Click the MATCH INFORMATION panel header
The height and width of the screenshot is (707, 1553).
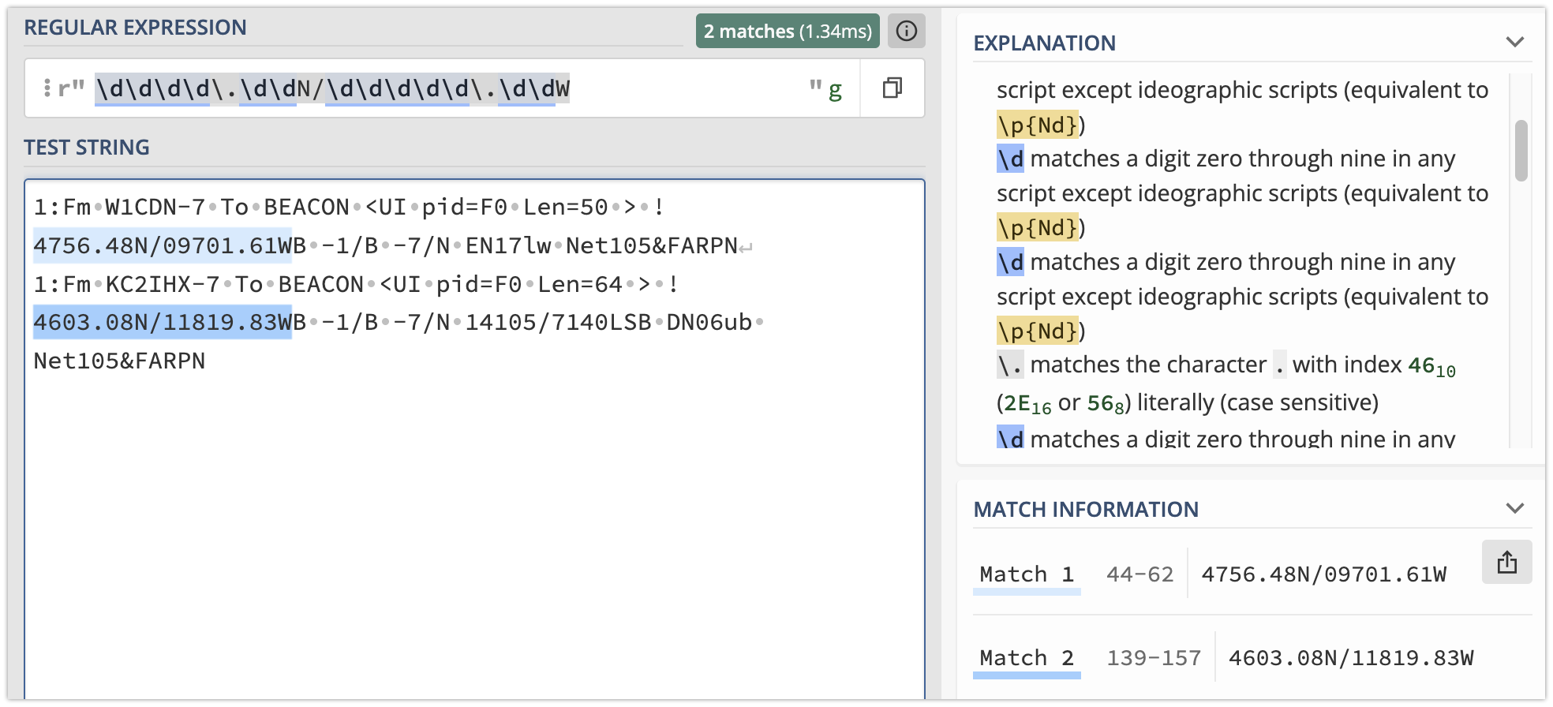click(x=1085, y=510)
